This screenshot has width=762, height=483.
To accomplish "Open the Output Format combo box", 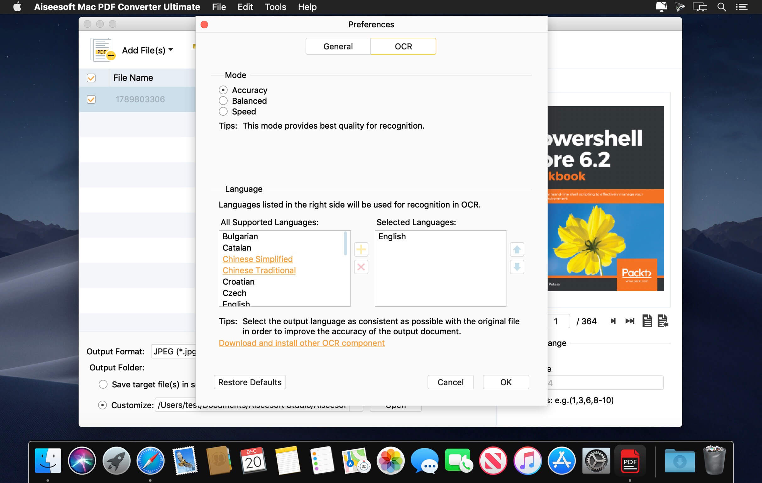I will [x=174, y=351].
